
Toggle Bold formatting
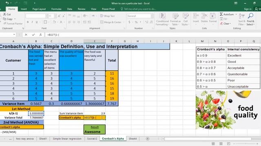click(x=28, y=22)
